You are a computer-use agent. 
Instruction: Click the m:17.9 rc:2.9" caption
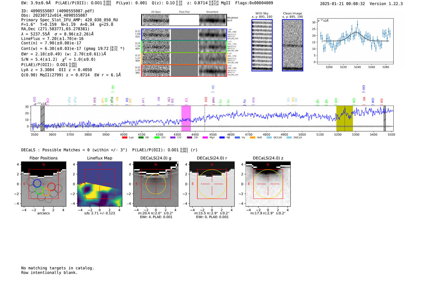click(268, 213)
